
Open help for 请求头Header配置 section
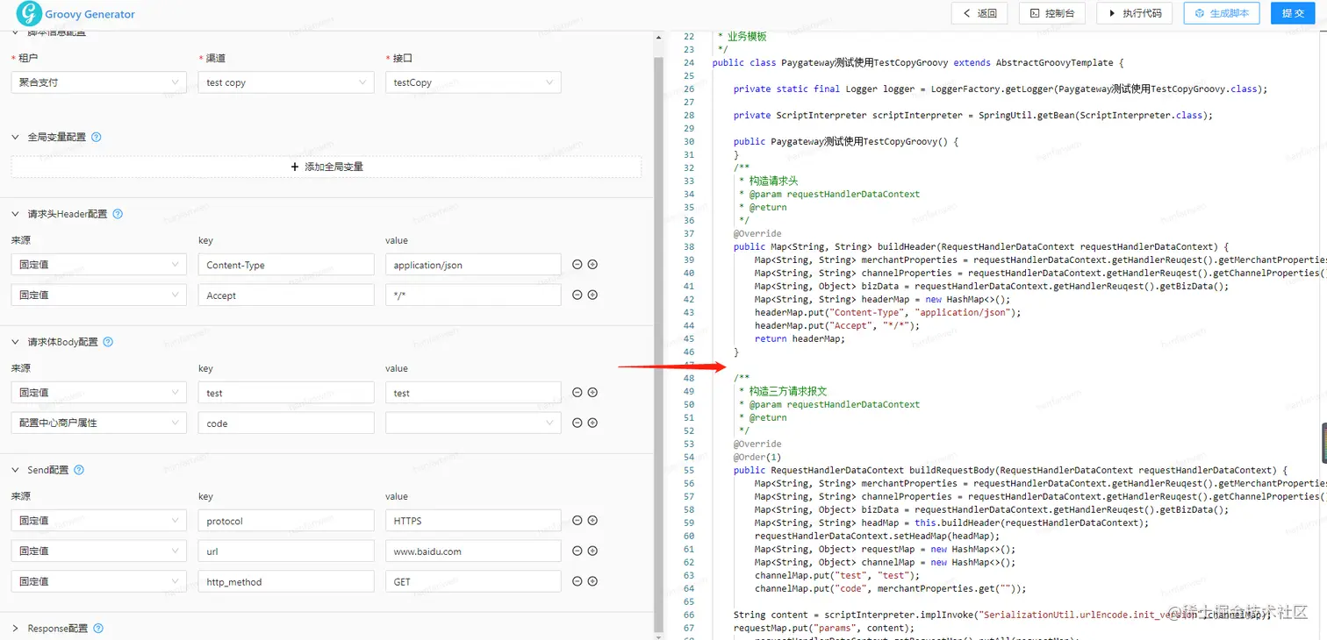pos(118,214)
